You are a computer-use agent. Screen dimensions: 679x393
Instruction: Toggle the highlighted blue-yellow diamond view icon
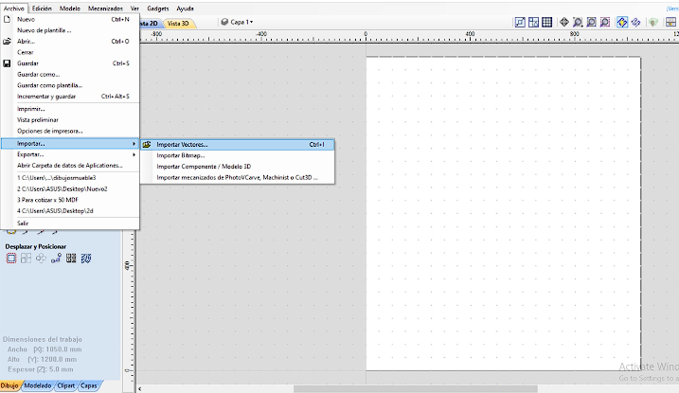[622, 22]
